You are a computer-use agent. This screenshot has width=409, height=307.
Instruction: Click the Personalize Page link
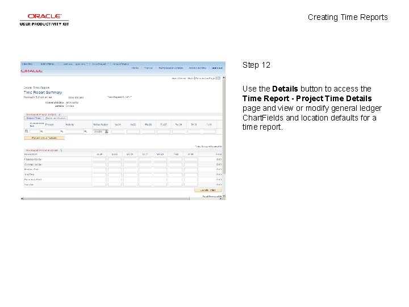tap(205, 78)
